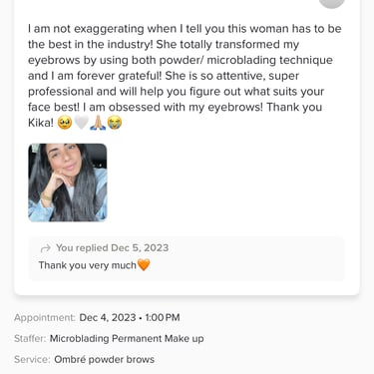Click the crying face emoji
The image size is (374, 374).
115,123
